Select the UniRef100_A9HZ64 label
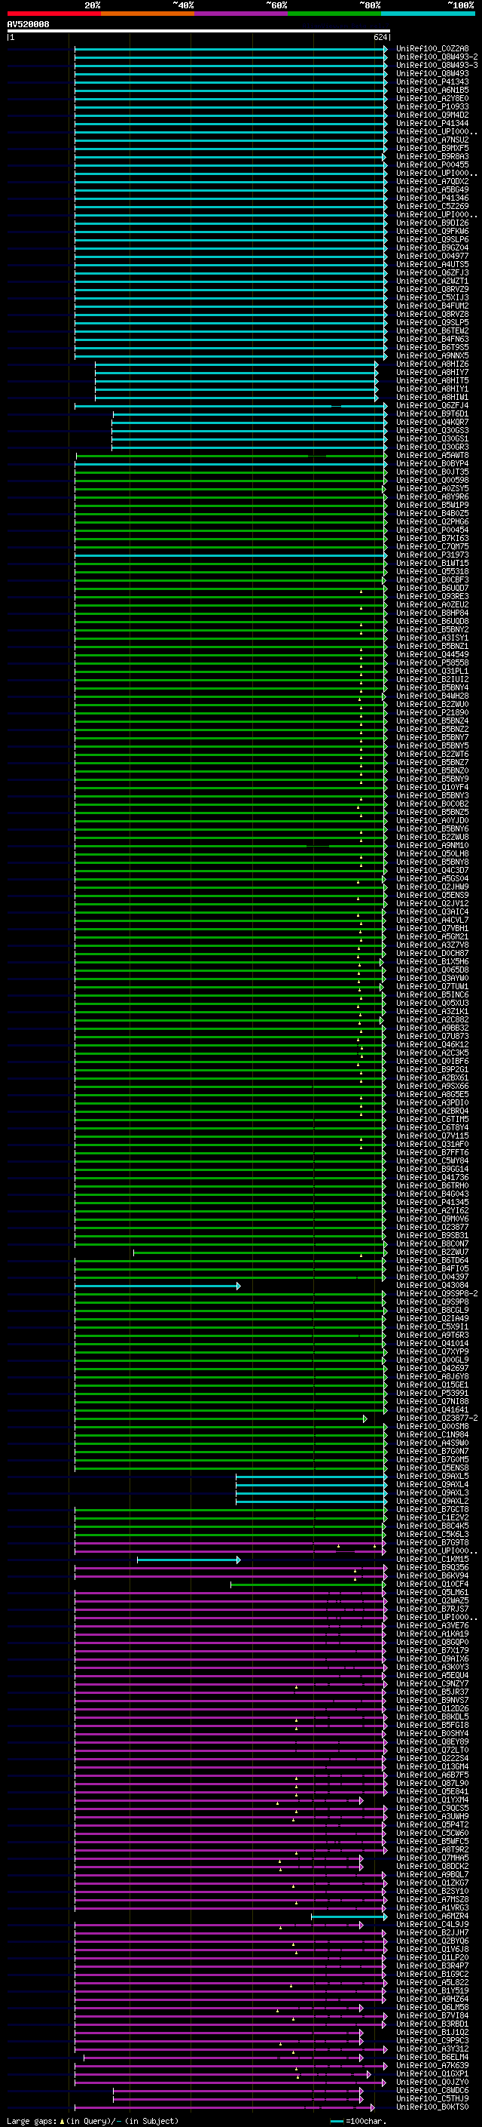This screenshot has width=482, height=2127. tap(432, 1999)
